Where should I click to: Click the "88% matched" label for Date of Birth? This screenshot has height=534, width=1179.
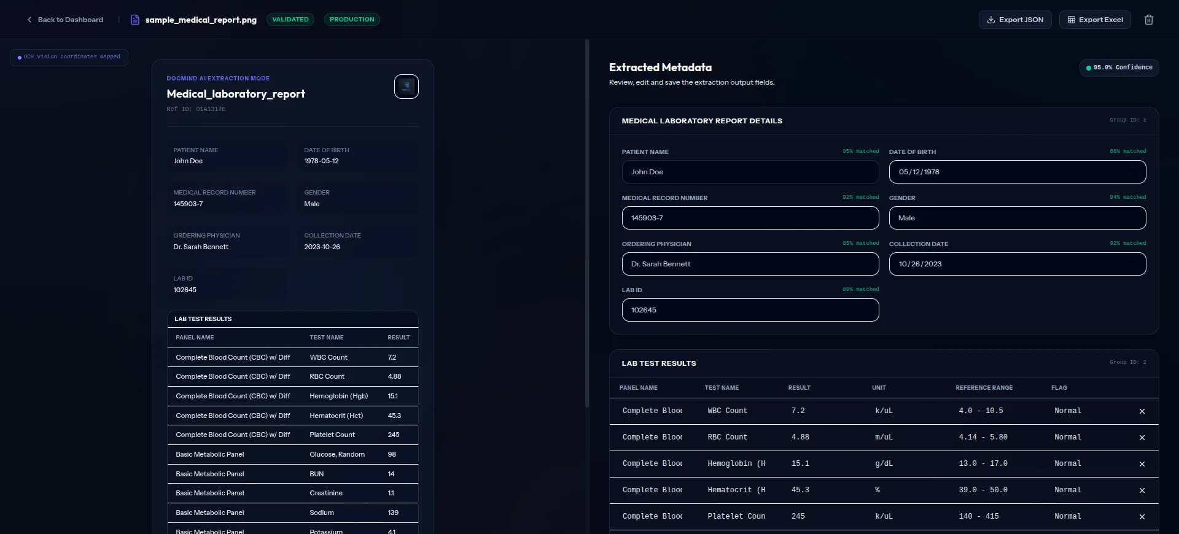click(x=1127, y=151)
